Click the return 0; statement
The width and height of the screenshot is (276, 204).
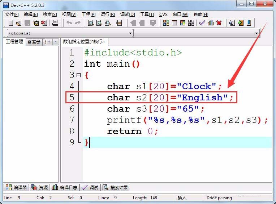(133, 131)
